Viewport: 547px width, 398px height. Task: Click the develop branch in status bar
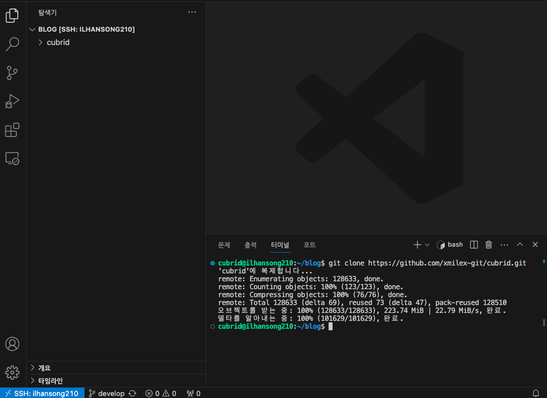pos(107,393)
